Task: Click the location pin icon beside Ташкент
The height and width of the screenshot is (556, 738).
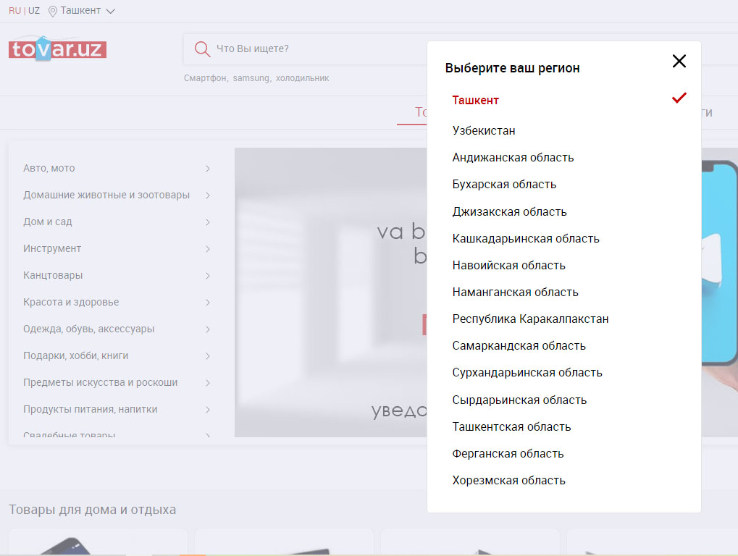Action: (x=53, y=11)
